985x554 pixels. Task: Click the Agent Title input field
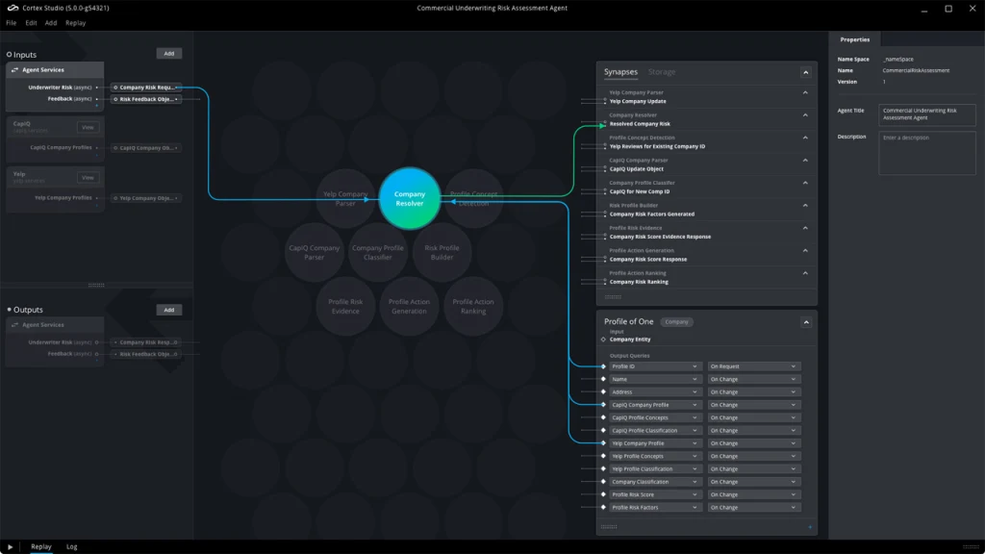click(926, 114)
